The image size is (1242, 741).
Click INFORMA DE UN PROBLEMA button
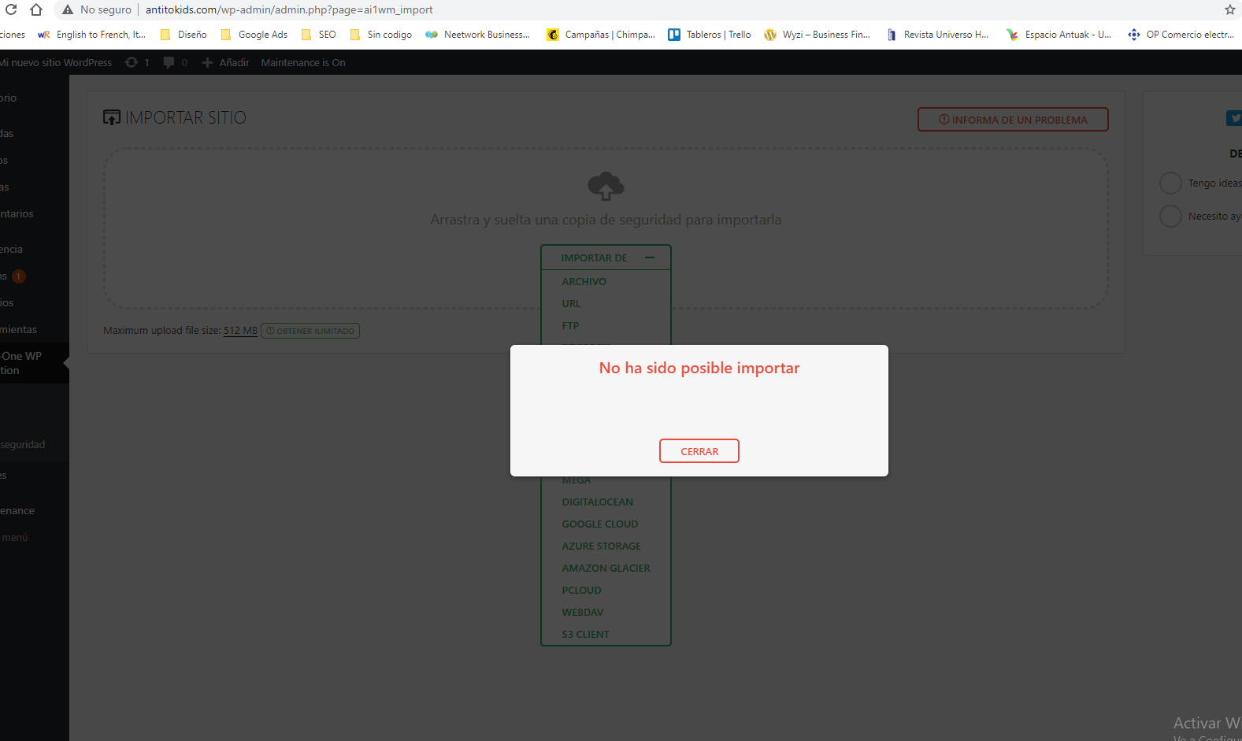click(x=1013, y=120)
